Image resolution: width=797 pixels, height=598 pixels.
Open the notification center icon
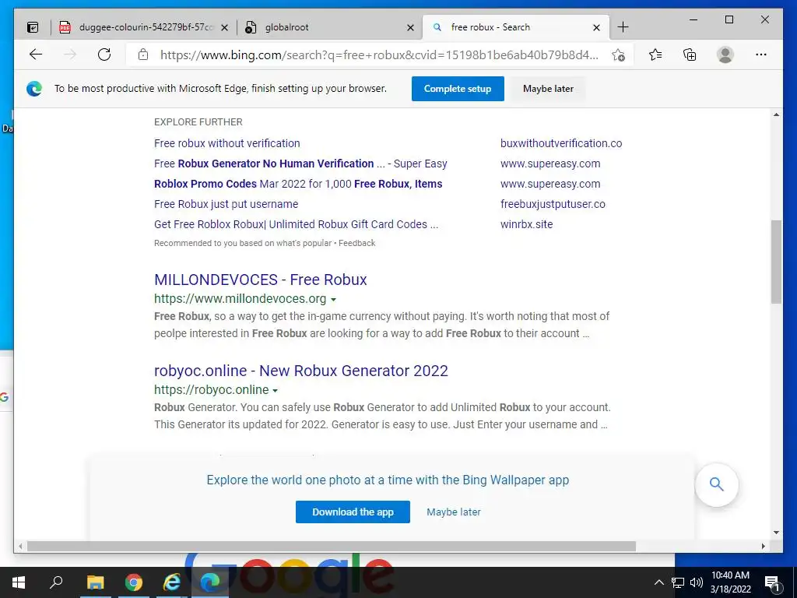[772, 582]
